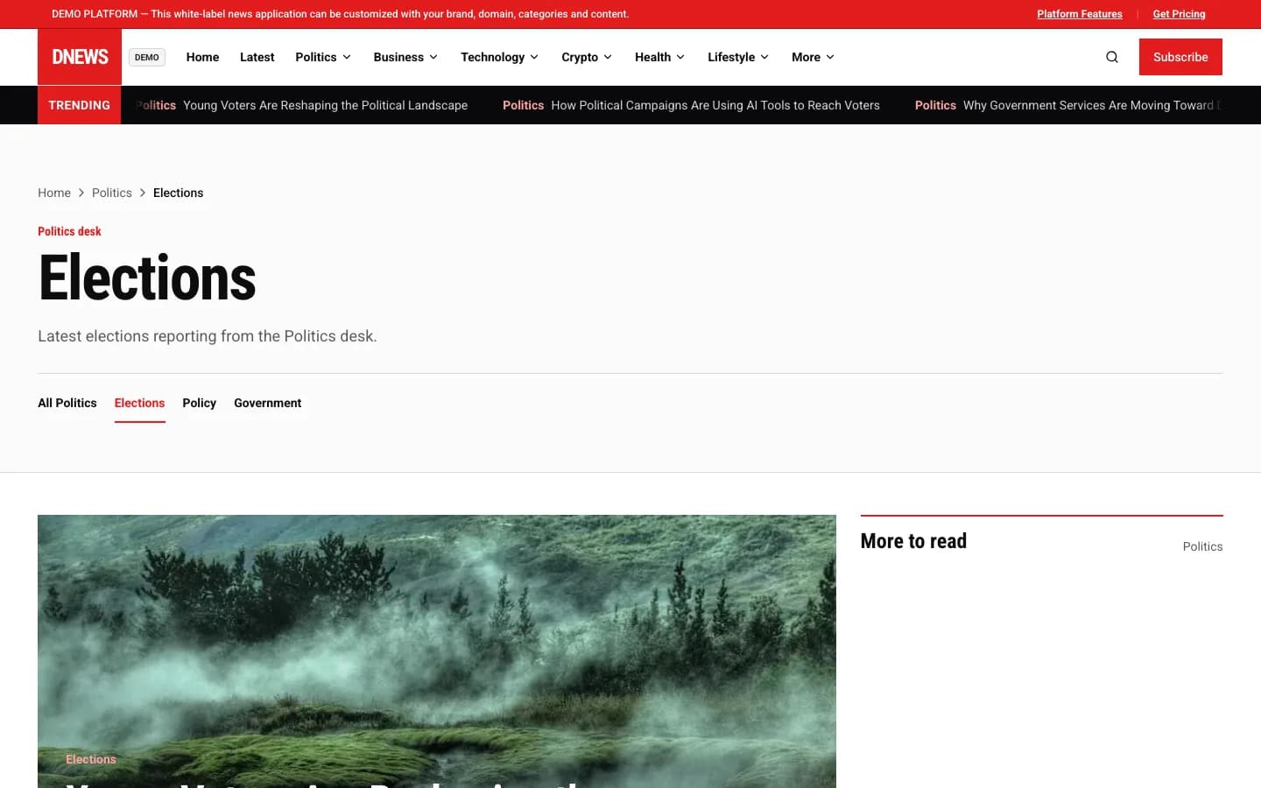Switch to the All Politics tab
This screenshot has width=1261, height=788.
(x=67, y=403)
